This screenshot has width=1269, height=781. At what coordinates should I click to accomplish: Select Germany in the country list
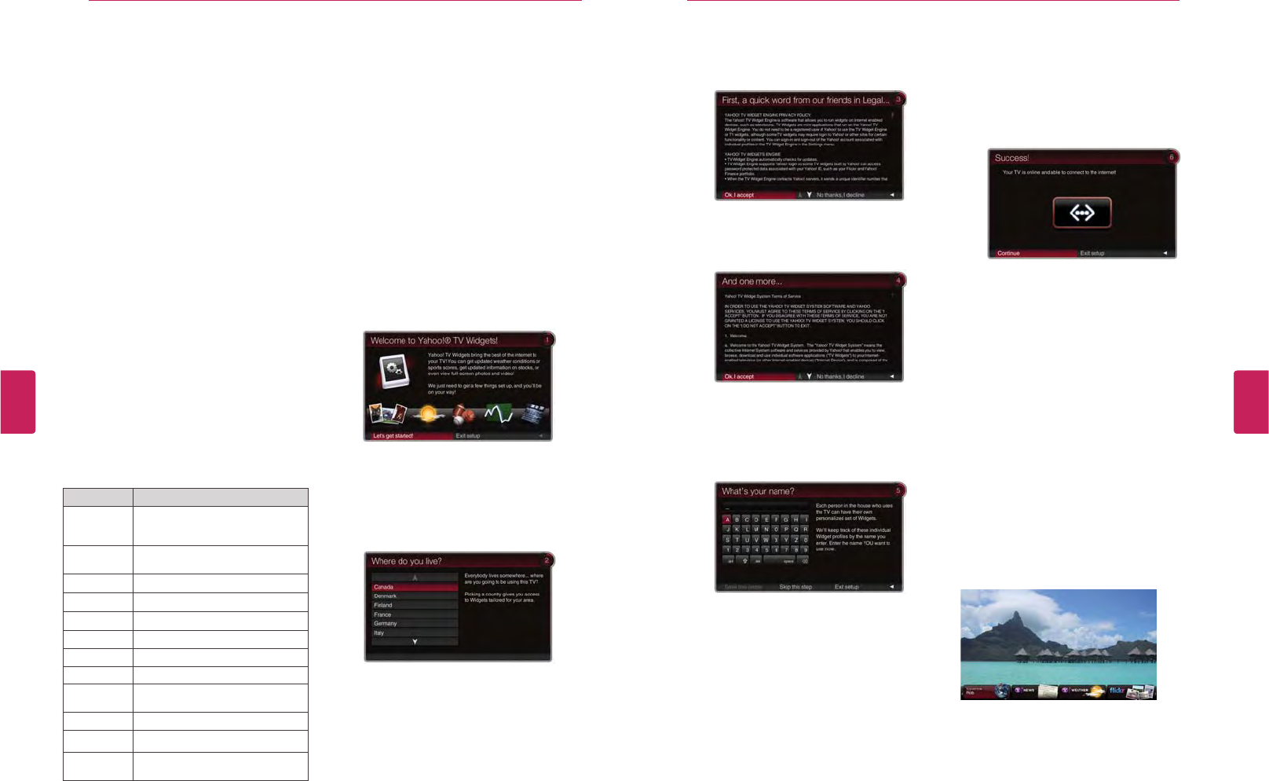pos(415,623)
